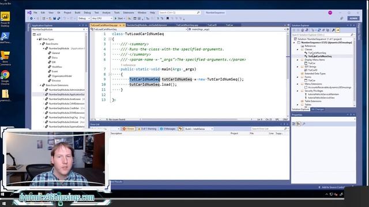
Task: Collapse the main method outline at line 8
Action: 110,74
